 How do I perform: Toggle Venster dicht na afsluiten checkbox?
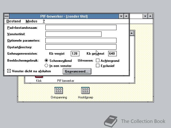tap(9, 71)
